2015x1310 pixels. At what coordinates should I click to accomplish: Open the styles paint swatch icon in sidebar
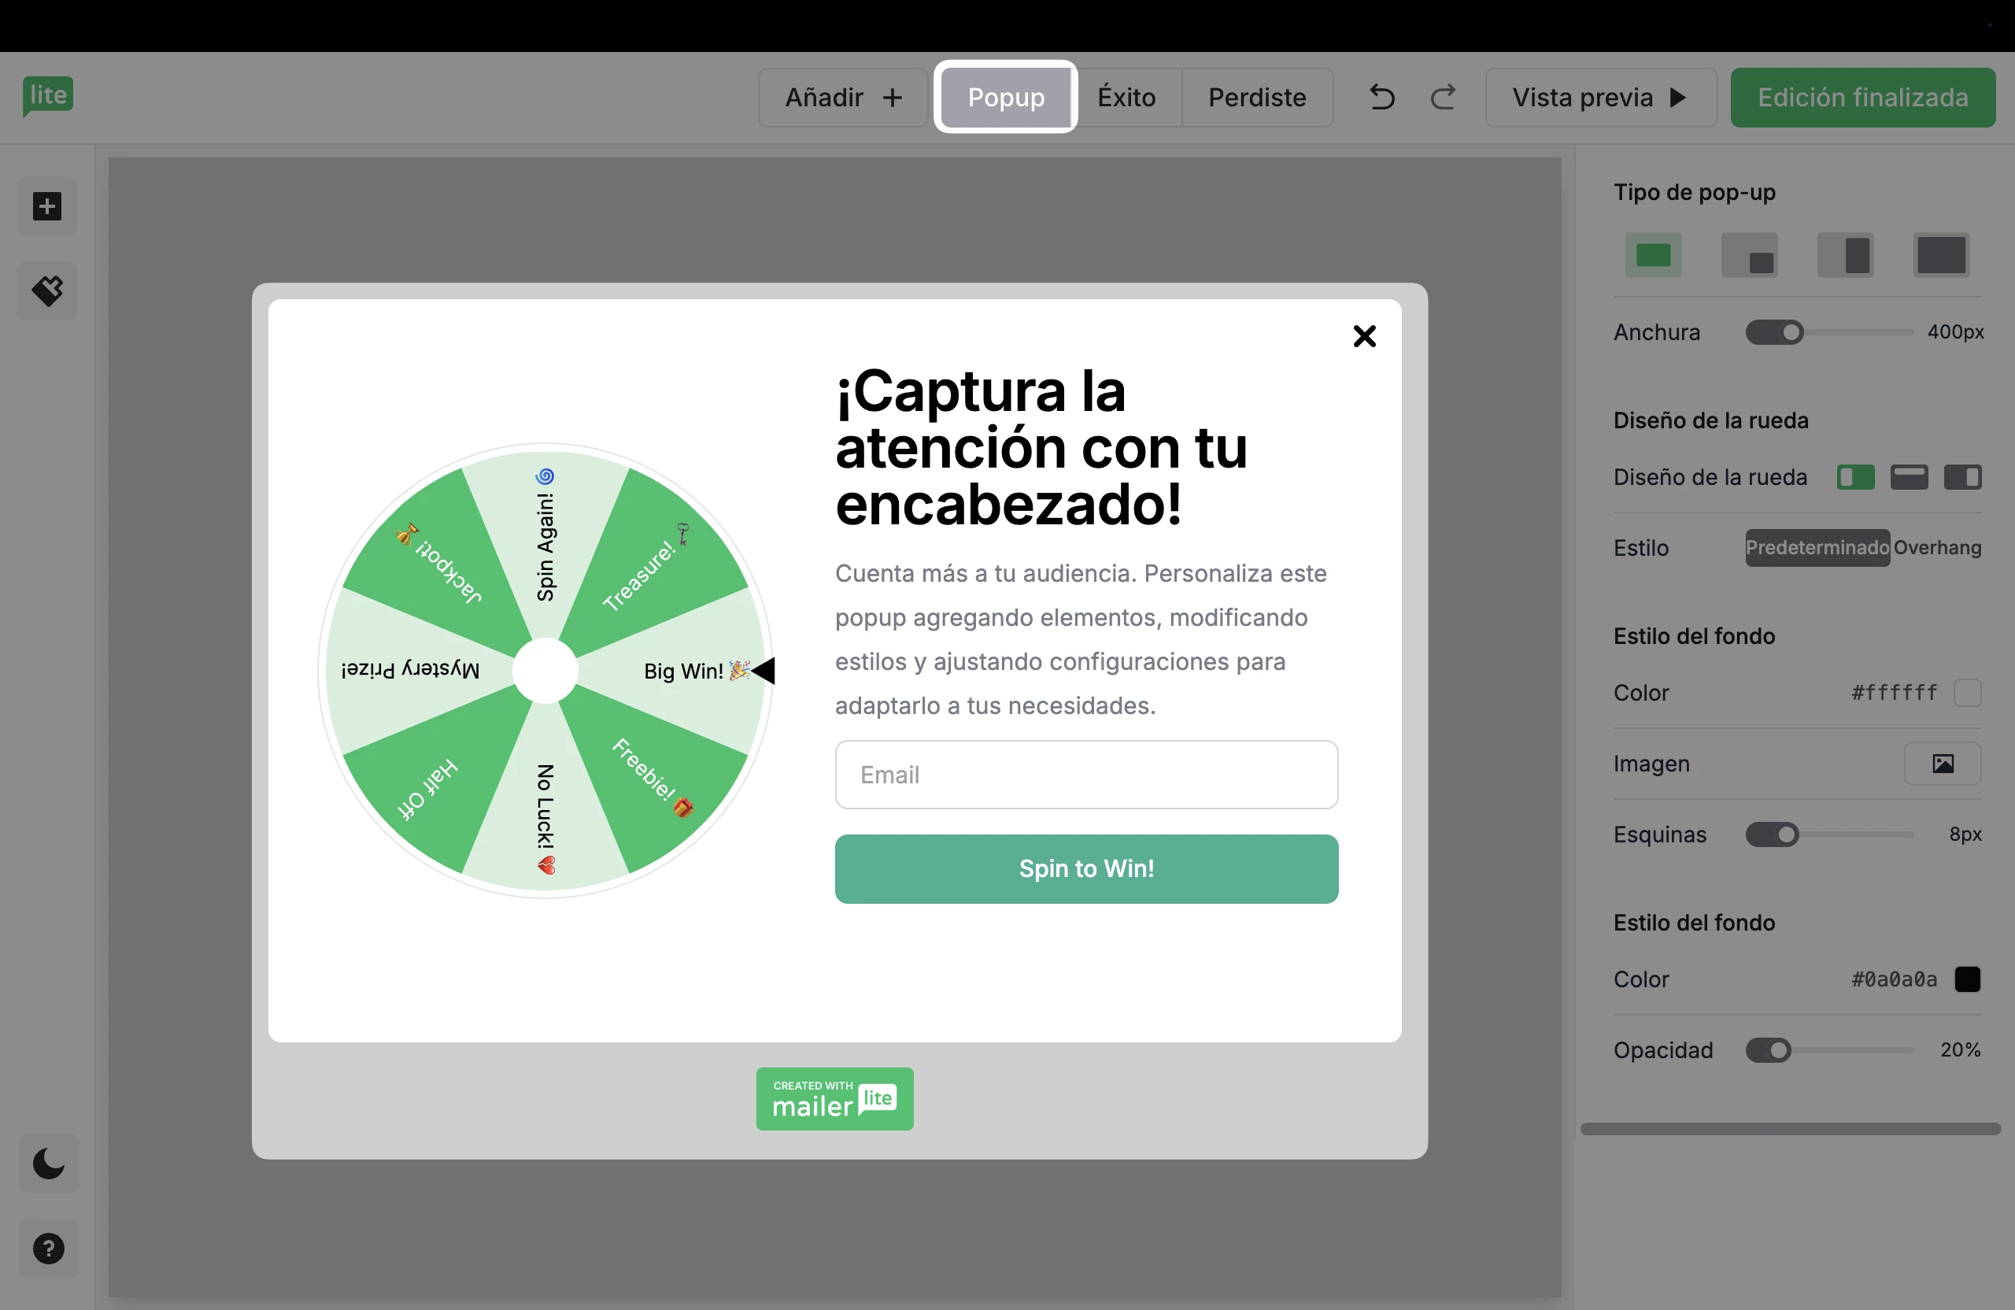point(47,291)
